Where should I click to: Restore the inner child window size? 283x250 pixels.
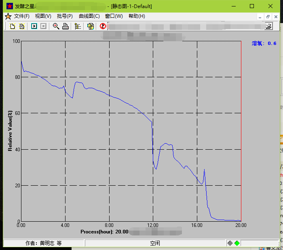pos(268,17)
